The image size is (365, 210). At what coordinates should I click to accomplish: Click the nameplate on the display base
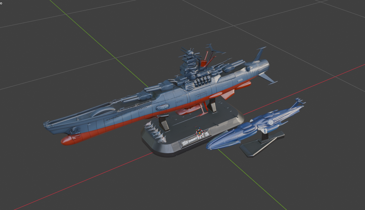(x=195, y=139)
